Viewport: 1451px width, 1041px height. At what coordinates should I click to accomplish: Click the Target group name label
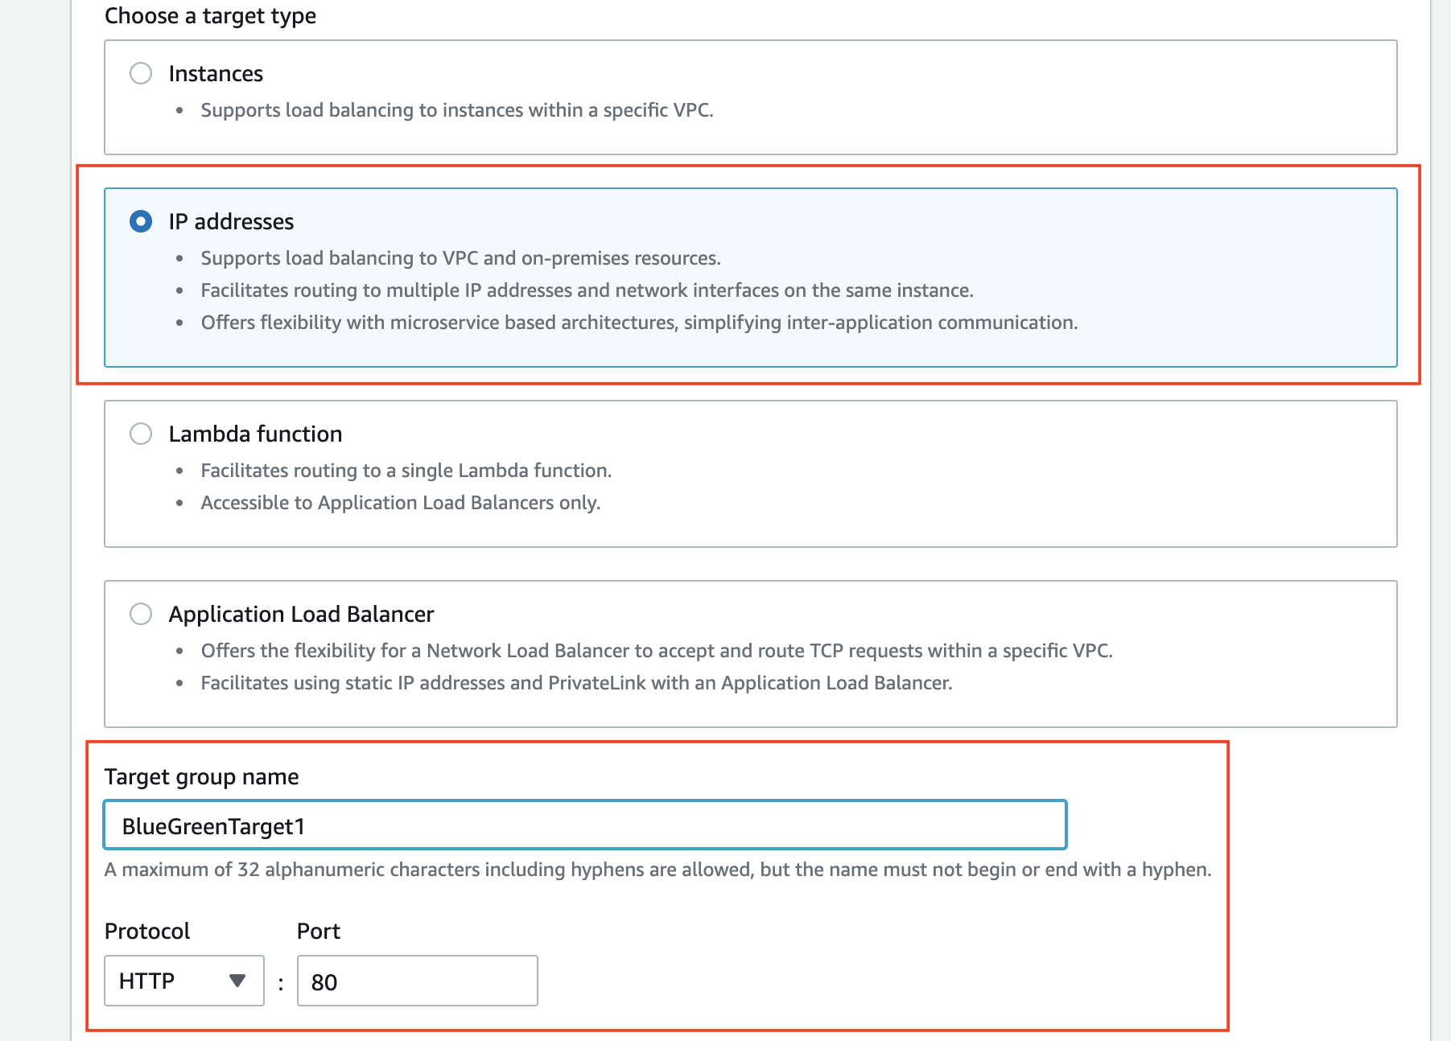[x=200, y=776]
